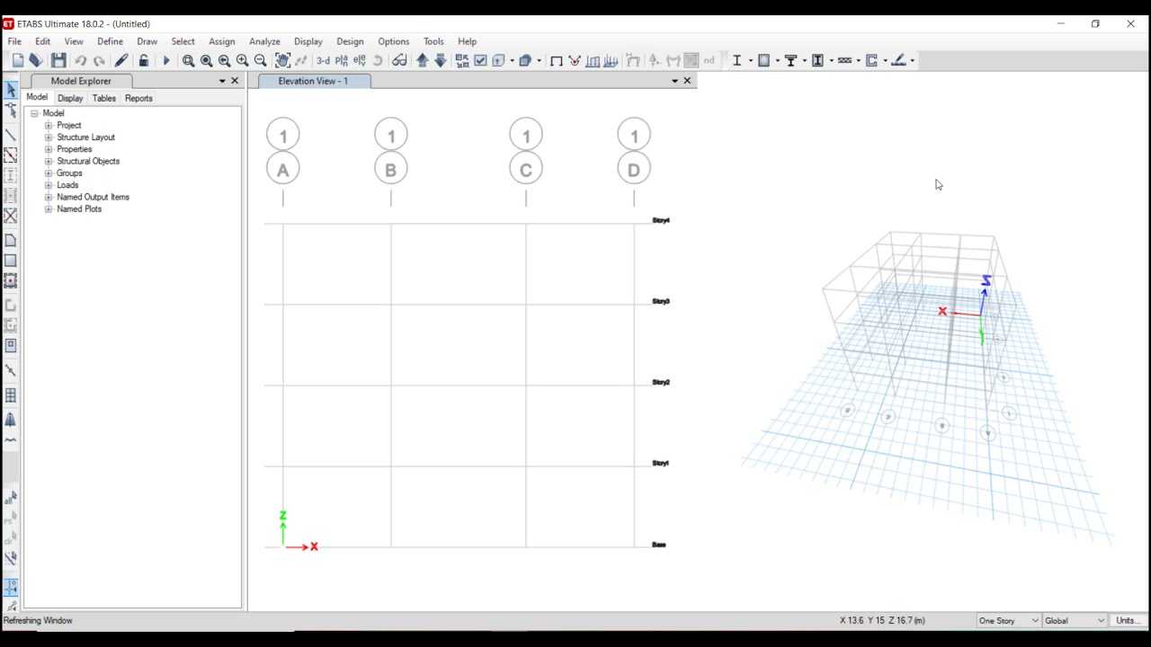The width and height of the screenshot is (1151, 647).
Task: Open the Analyze menu
Action: pos(264,41)
